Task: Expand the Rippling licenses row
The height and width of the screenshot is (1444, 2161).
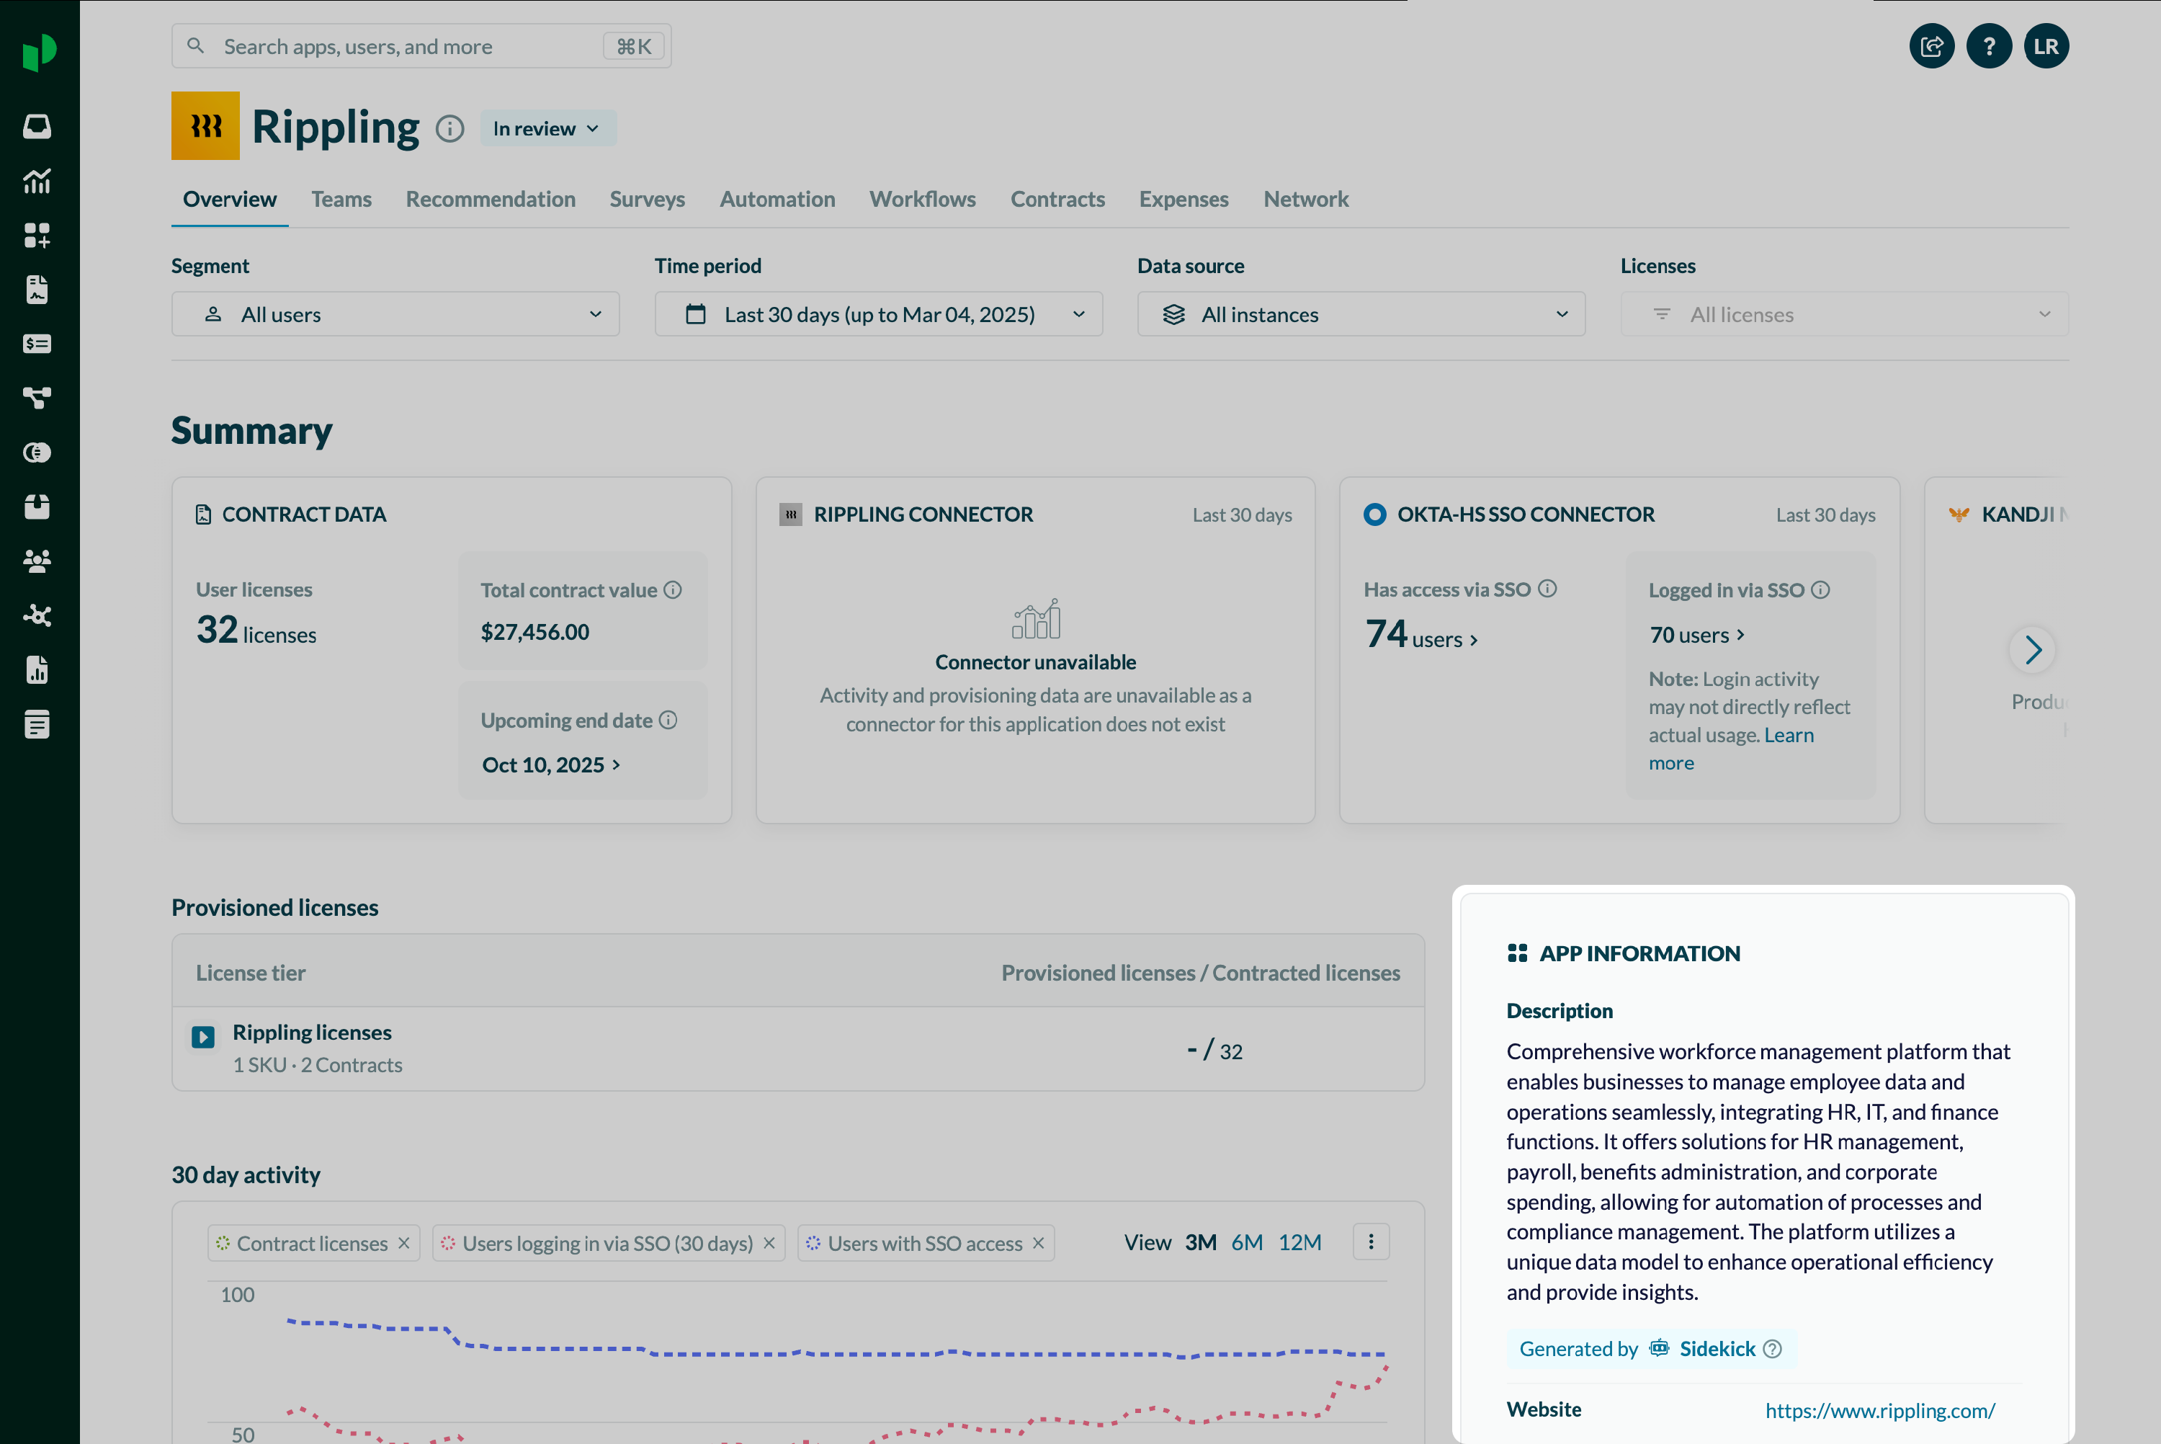Action: 203,1037
